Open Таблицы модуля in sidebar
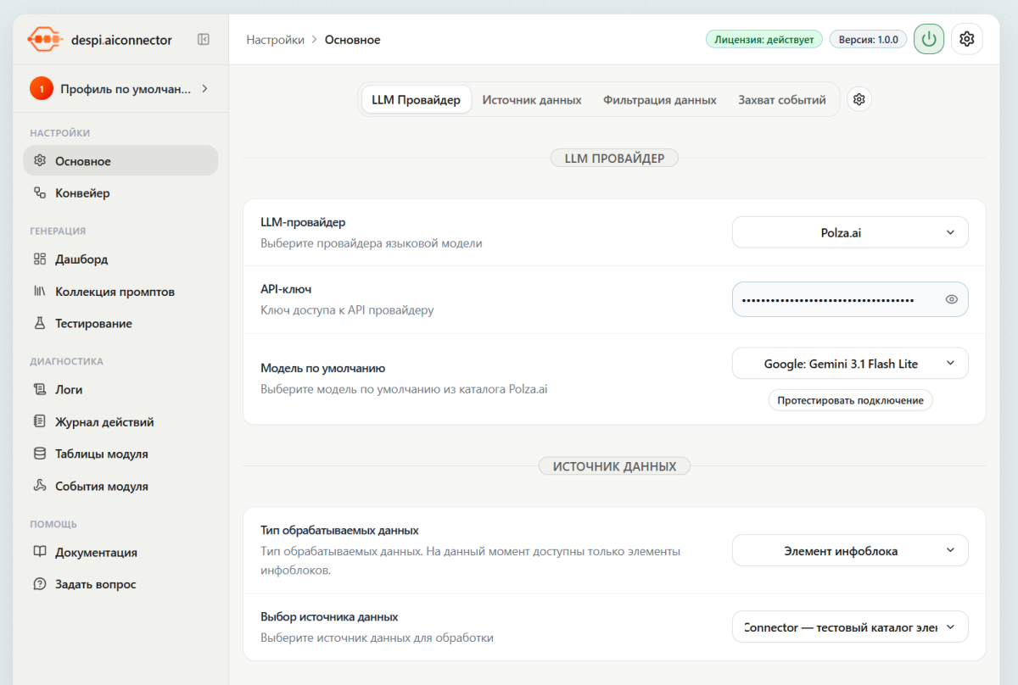This screenshot has width=1018, height=685. 120,454
